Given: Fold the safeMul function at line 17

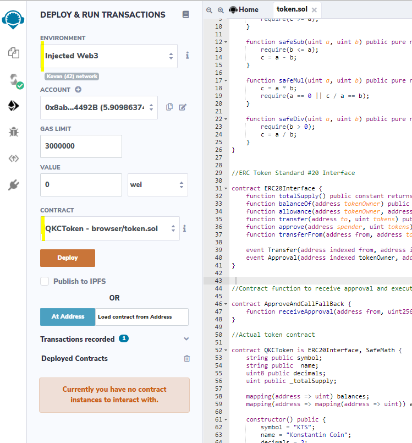Looking at the screenshot, I should [226, 80].
